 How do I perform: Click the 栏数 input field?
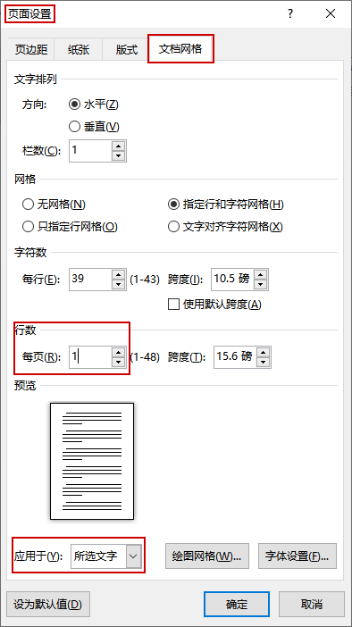point(90,151)
